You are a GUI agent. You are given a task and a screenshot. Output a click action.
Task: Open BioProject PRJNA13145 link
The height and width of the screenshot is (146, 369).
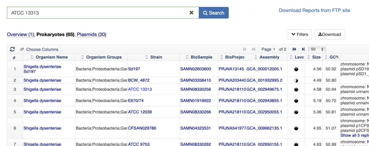[231, 69]
